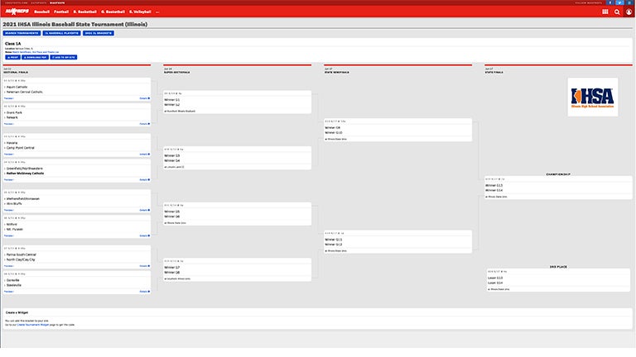Viewport: 636px width, 357px height.
Task: Select team Grant Park
Action: pos(14,112)
